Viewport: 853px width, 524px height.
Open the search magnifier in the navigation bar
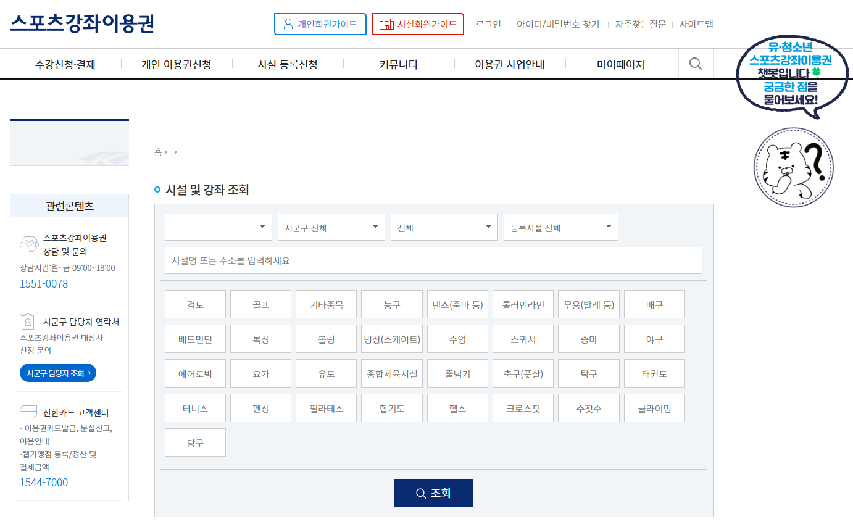coord(696,63)
